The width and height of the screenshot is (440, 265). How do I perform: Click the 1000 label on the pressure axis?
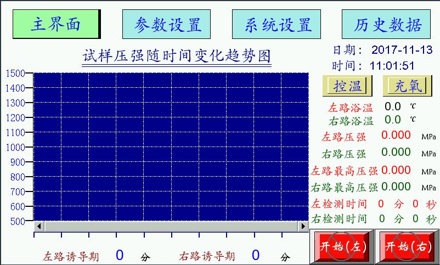15,148
